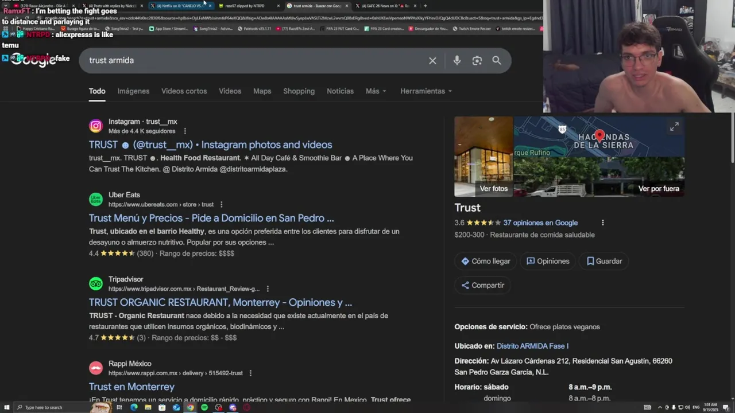Open options for the Instagram result
Image resolution: width=735 pixels, height=413 pixels.
(x=185, y=131)
